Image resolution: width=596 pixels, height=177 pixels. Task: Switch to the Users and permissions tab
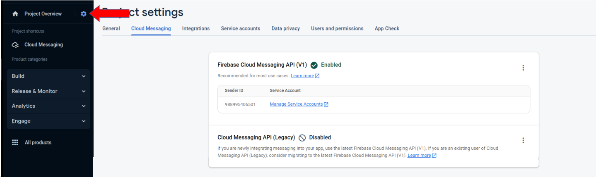(337, 28)
